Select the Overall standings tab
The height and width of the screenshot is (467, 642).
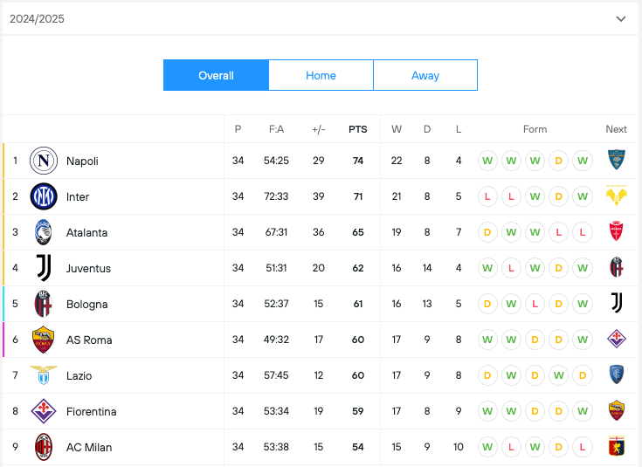tap(216, 75)
